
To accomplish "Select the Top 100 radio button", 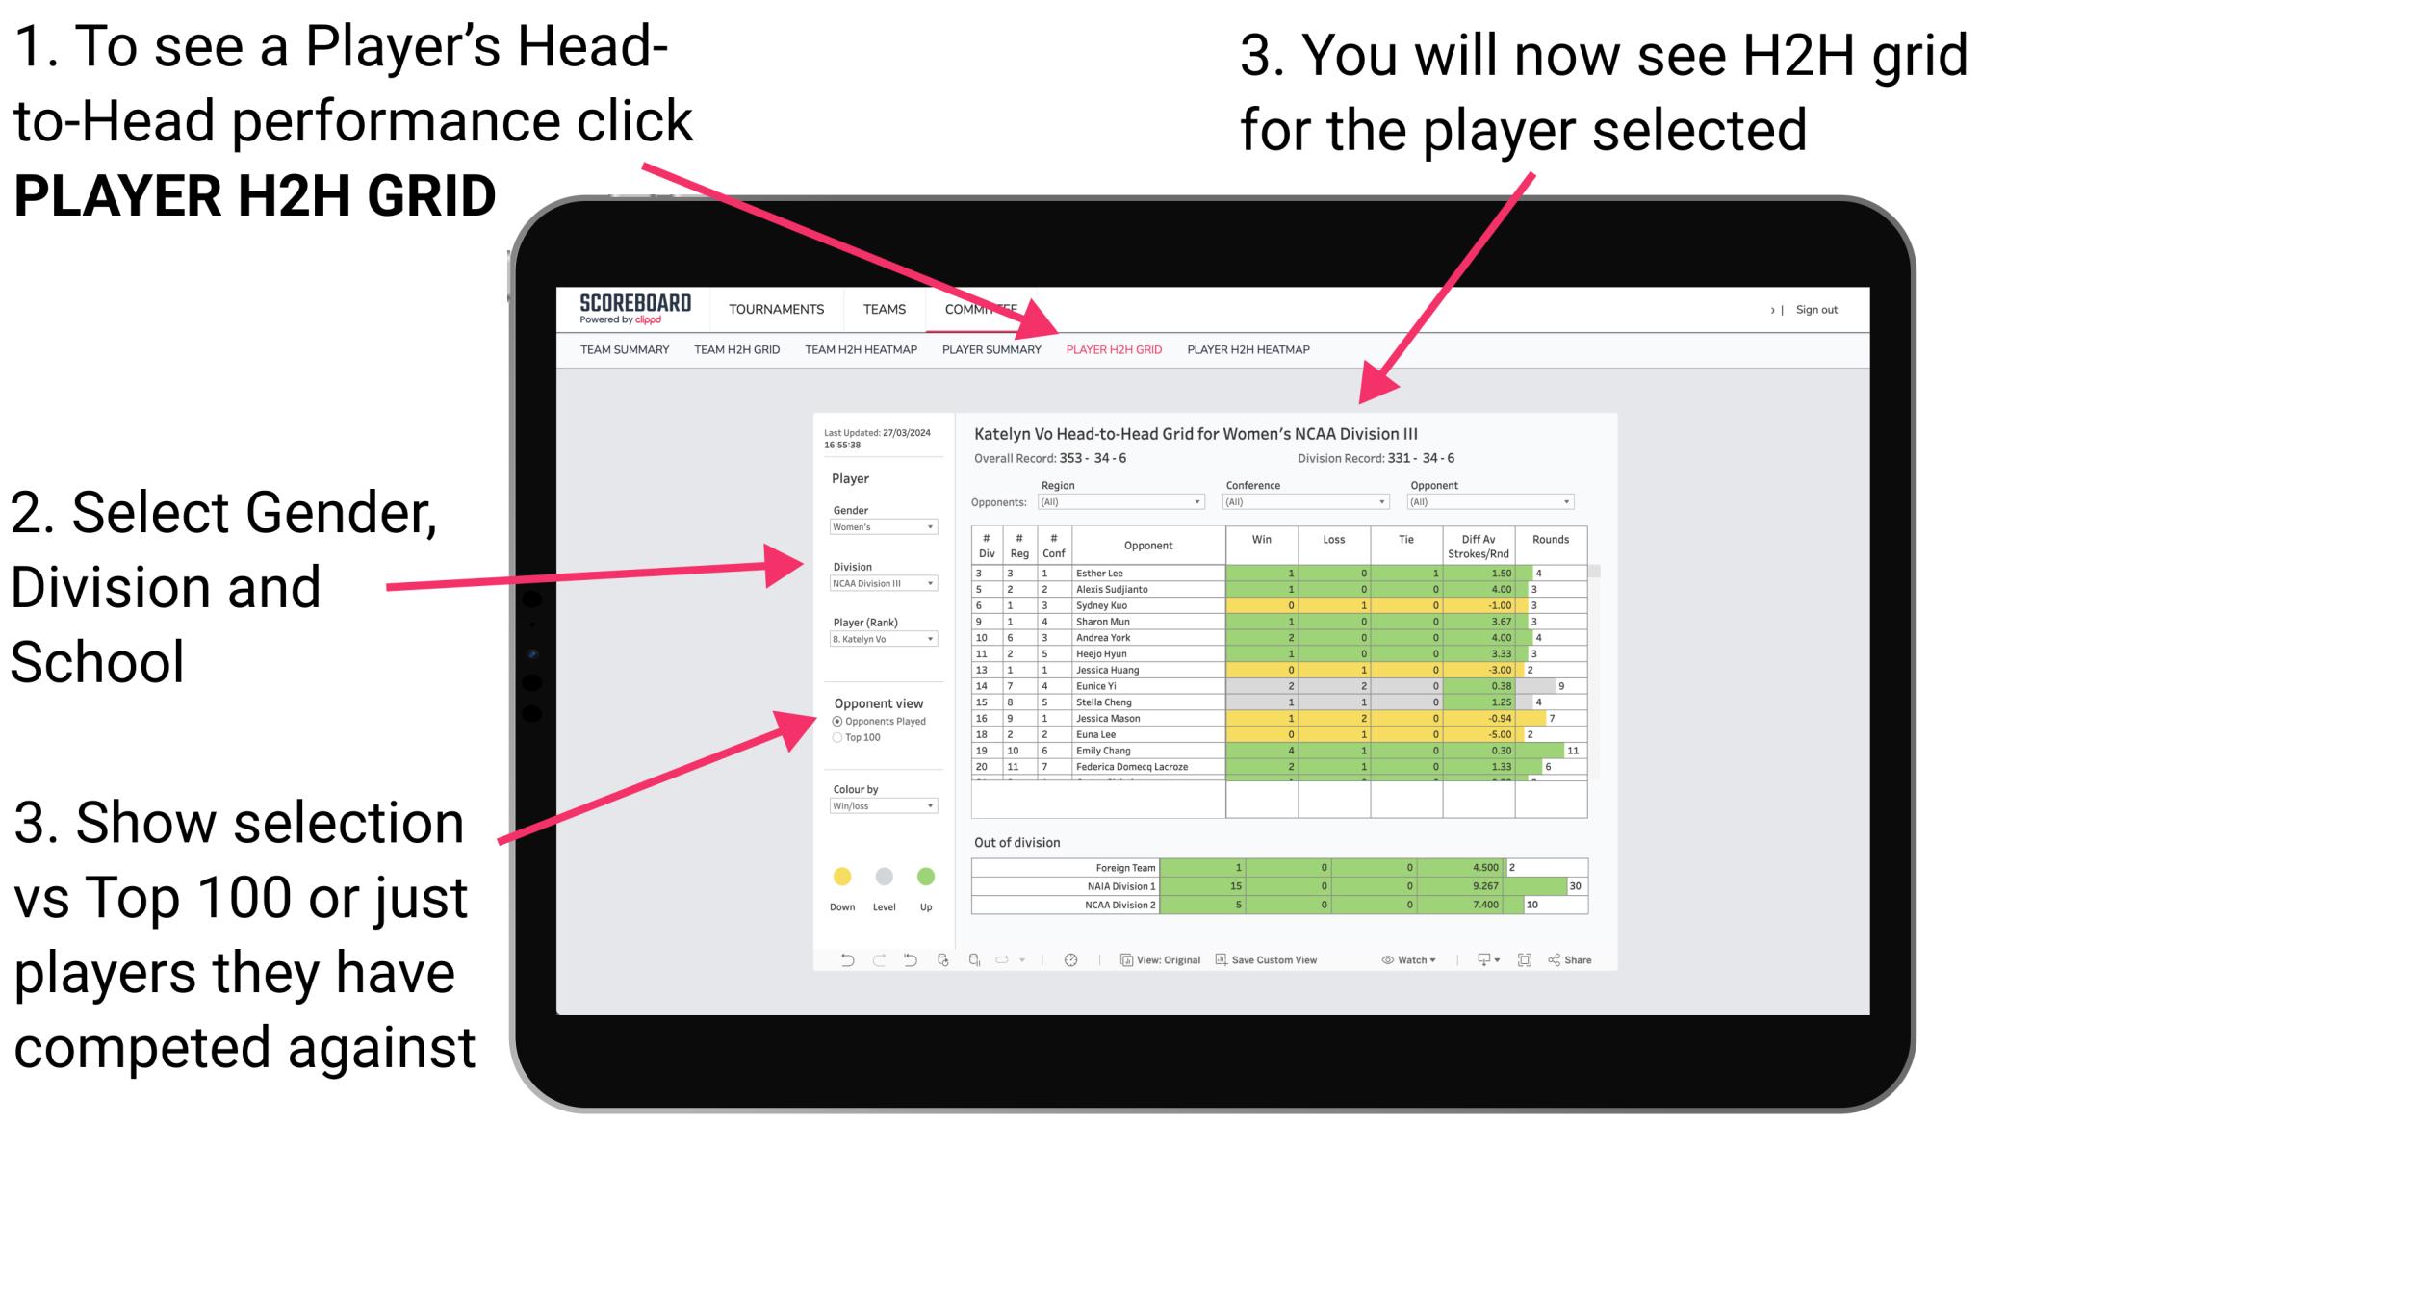I will tap(839, 739).
